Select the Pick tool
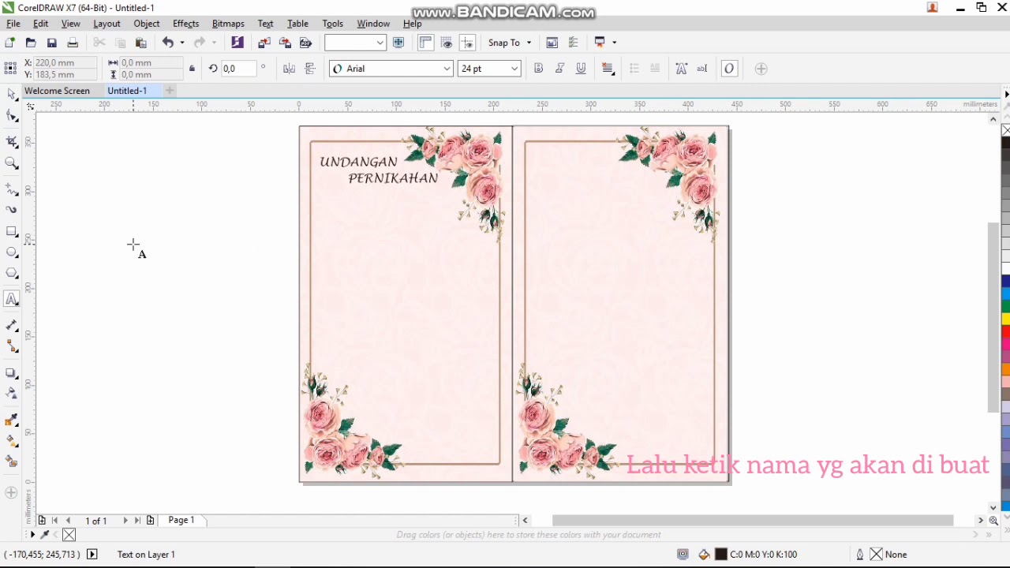 [11, 94]
